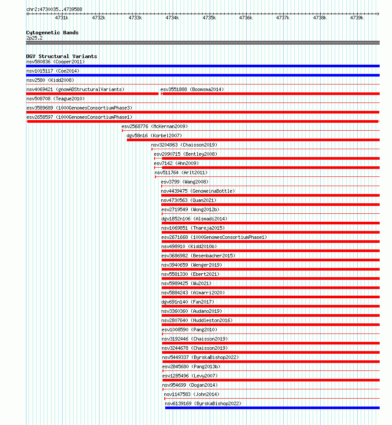Select the blue bar for nsv580836 (Cooper2011)
Viewport: 392px width, 425px height.
click(x=203, y=66)
